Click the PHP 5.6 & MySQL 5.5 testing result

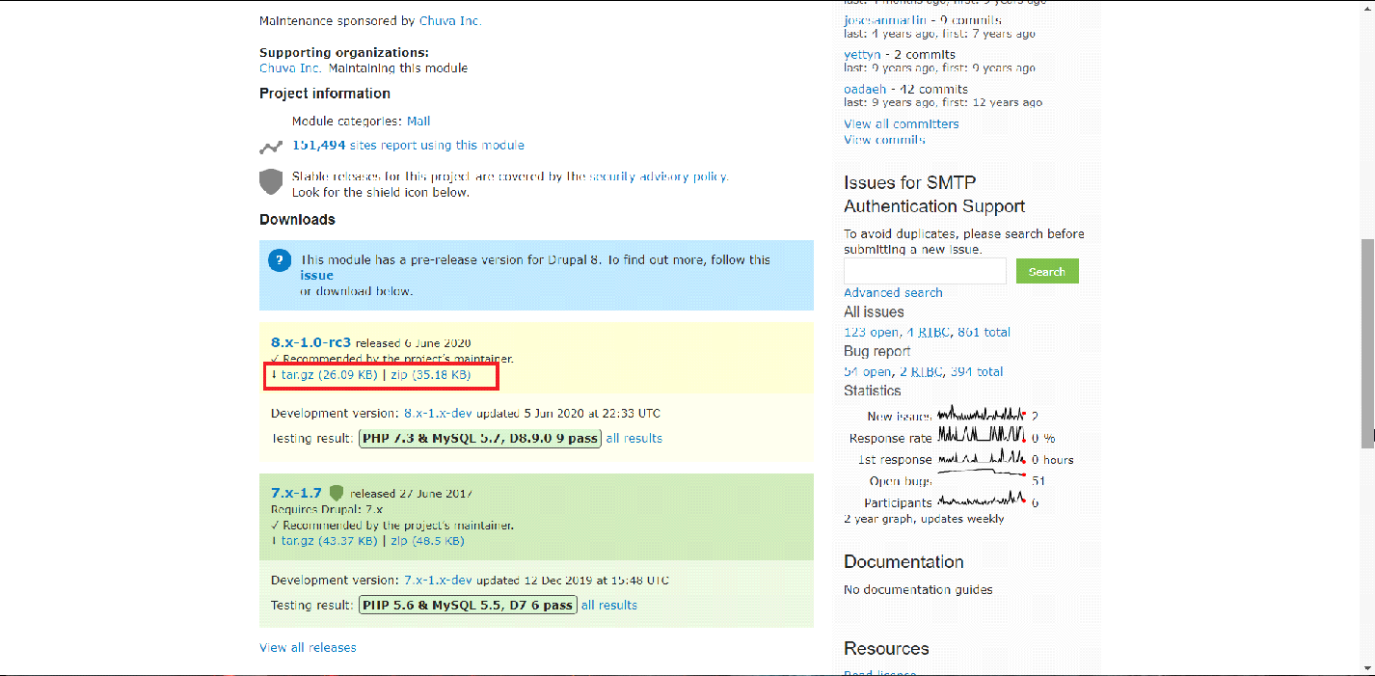[468, 606]
